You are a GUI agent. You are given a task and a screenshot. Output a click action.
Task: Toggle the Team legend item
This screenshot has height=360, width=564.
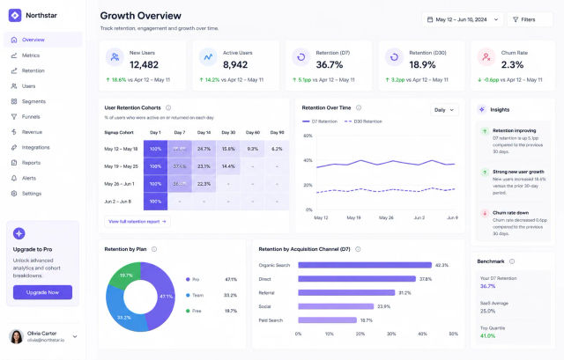(x=195, y=296)
